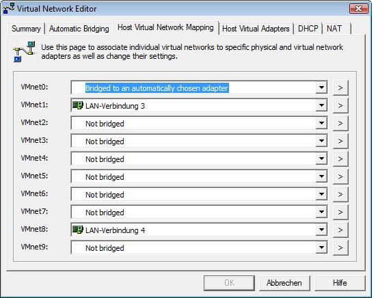Expand the VMnet0 adapter dropdown arrow
Viewport: 389px width, 298px height.
coord(321,87)
